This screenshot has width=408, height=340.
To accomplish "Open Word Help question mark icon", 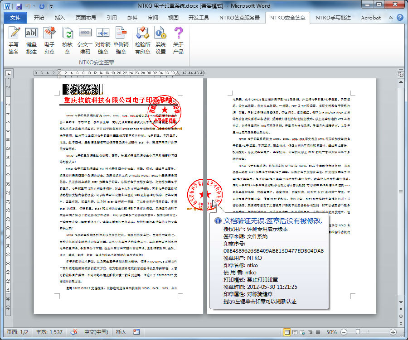I will pyautogui.click(x=400, y=17).
